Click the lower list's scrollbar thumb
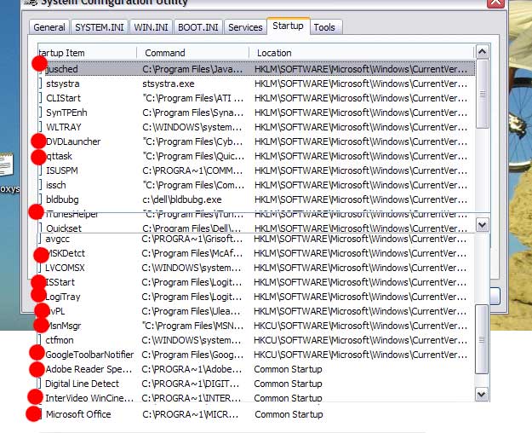 tap(482, 339)
